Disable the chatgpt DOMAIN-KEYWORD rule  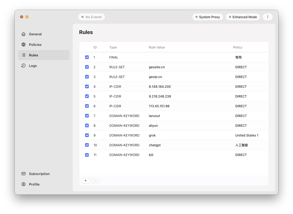pyautogui.click(x=87, y=145)
